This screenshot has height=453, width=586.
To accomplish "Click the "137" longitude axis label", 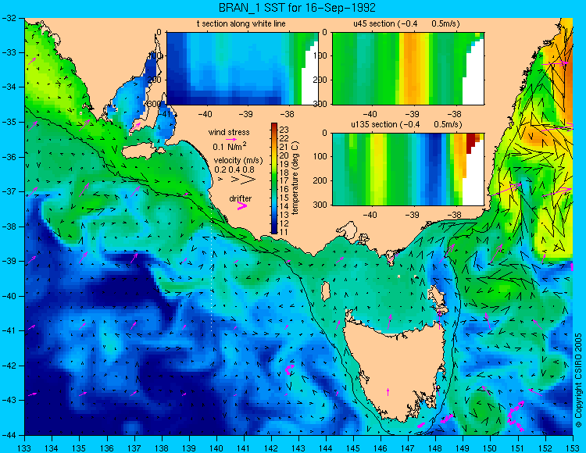I will [134, 448].
